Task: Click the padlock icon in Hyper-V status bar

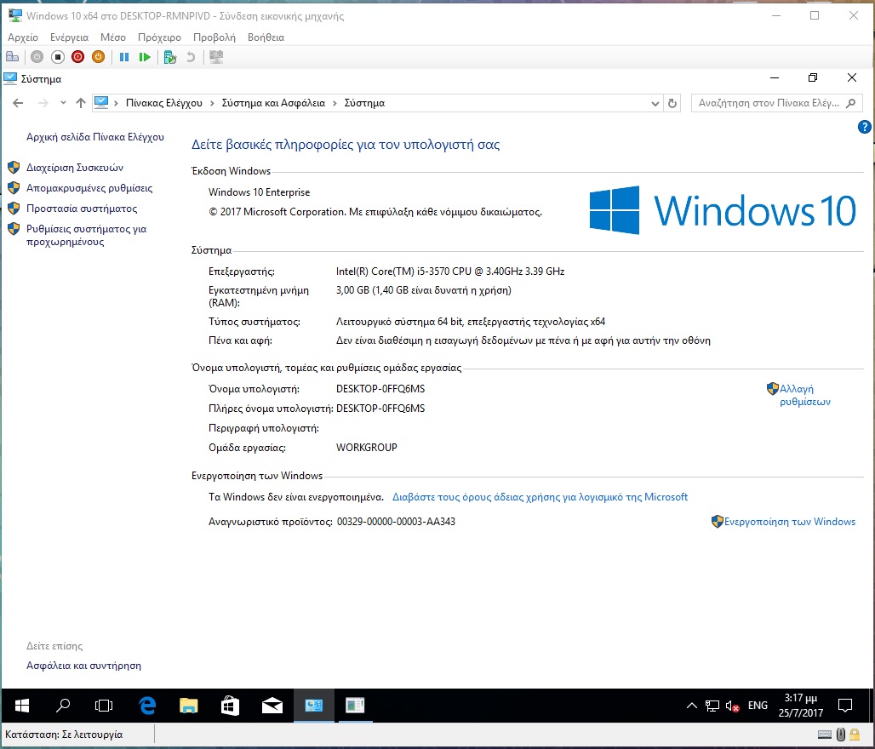Action: tap(855, 735)
